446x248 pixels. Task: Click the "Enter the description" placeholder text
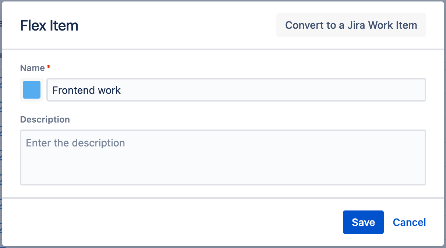click(75, 143)
